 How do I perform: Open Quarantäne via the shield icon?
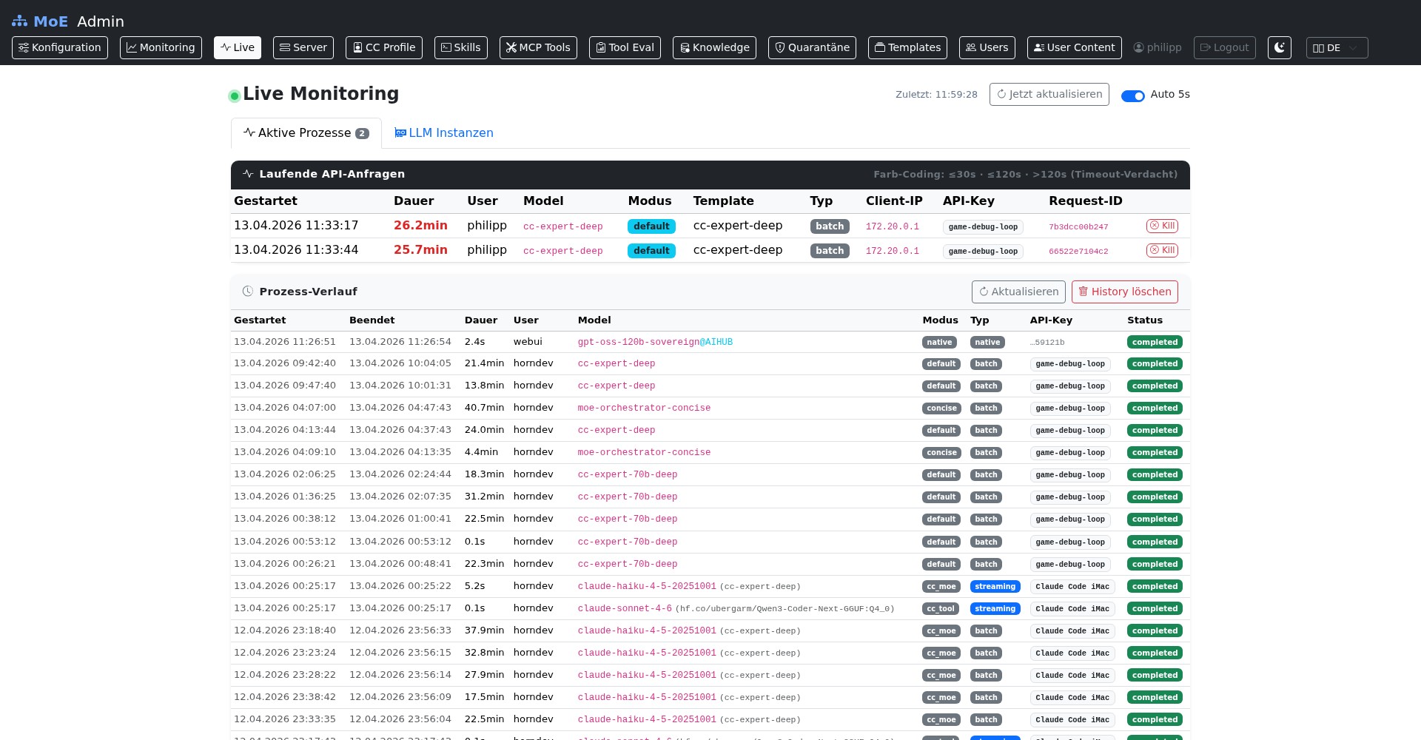780,47
